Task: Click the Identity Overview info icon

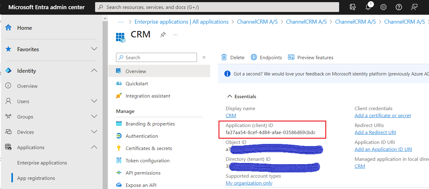Action: pyautogui.click(x=9, y=86)
